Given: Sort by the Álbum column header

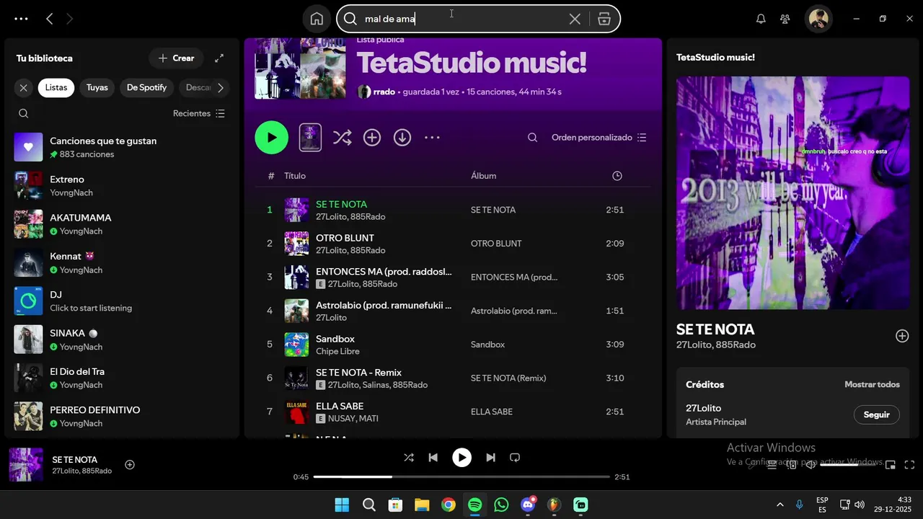Looking at the screenshot, I should [483, 176].
